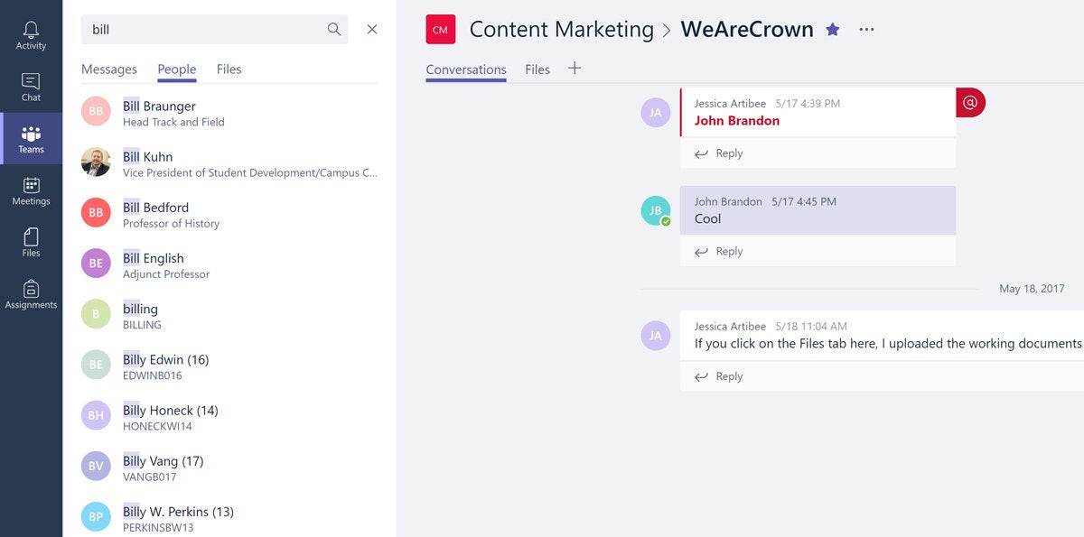1084x537 pixels.
Task: Click Adjunct Professor subtitle
Action: (x=166, y=273)
